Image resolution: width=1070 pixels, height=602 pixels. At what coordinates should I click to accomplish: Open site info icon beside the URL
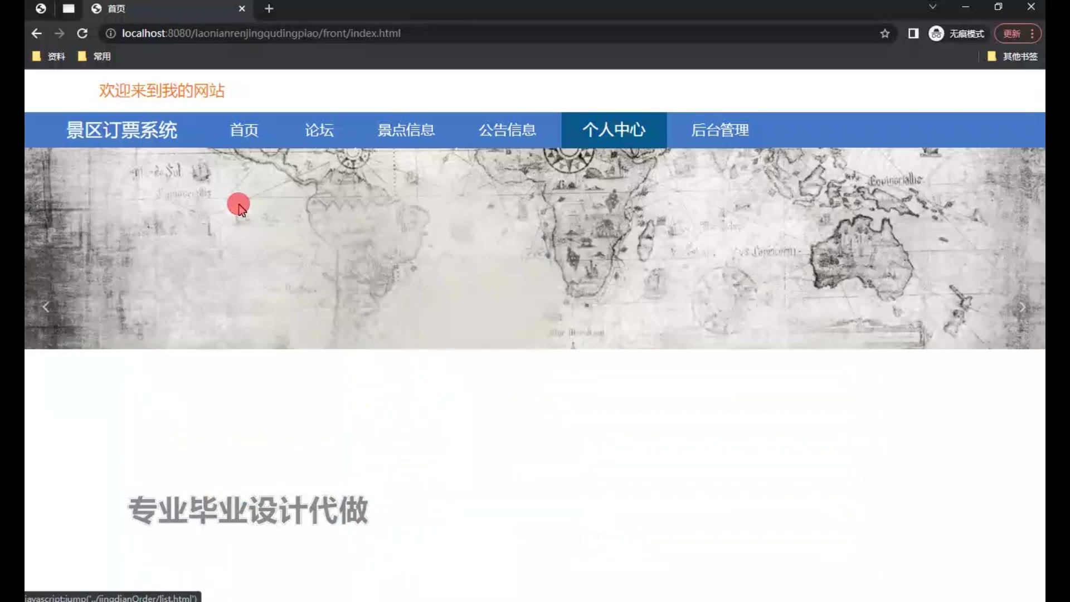click(111, 33)
